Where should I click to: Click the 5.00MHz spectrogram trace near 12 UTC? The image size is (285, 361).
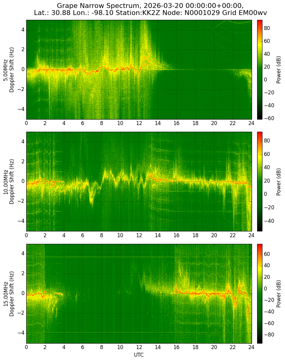(139, 69)
